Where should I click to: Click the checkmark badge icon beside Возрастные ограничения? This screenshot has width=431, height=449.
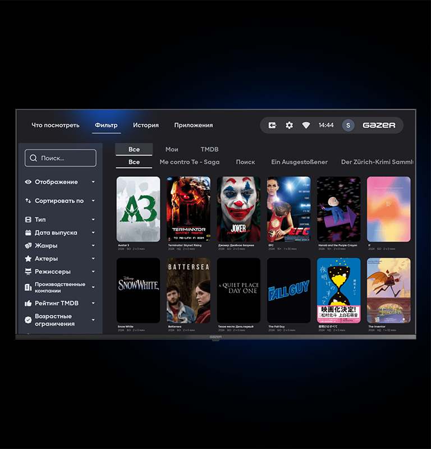28,320
